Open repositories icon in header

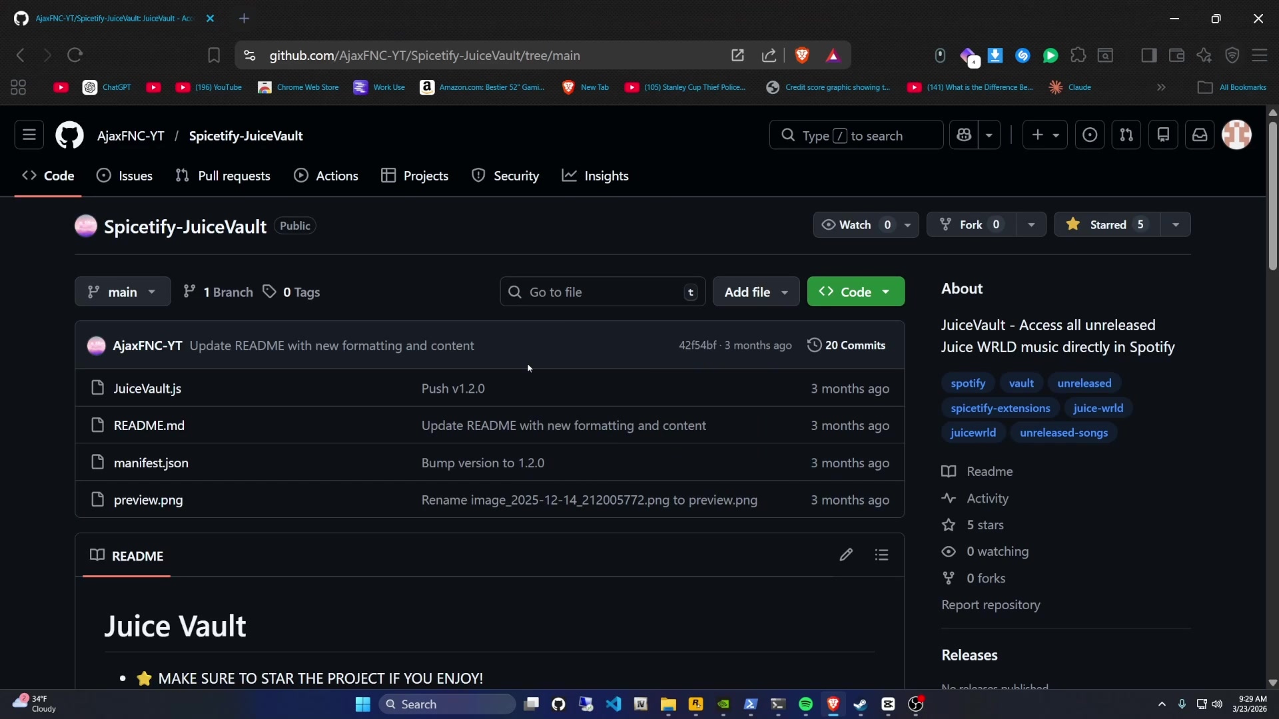pos(1163,135)
